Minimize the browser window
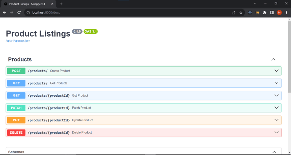 [x=266, y=3]
